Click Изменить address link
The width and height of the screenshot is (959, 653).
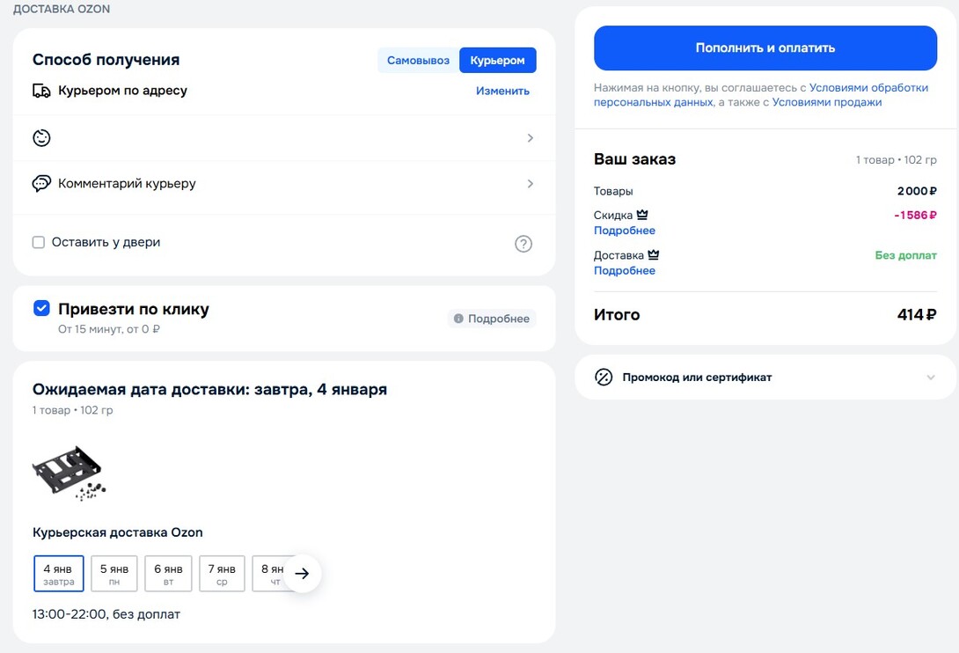click(502, 91)
